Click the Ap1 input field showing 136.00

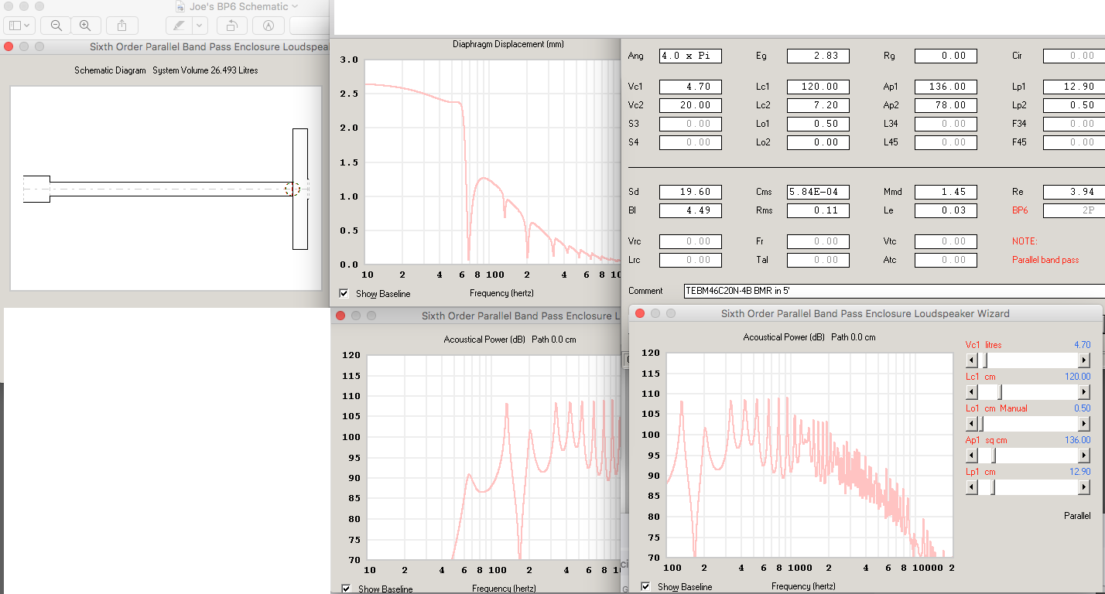click(x=946, y=87)
